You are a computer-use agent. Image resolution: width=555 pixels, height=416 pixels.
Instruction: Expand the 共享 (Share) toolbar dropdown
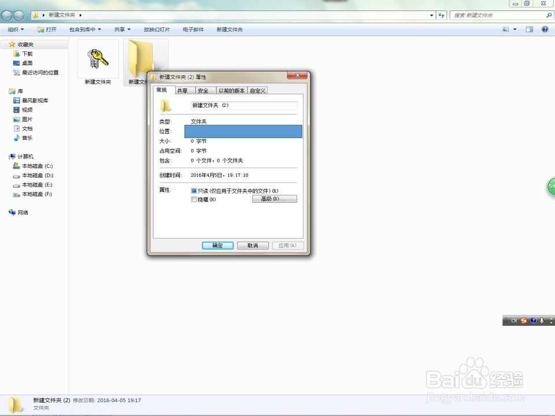(x=121, y=29)
